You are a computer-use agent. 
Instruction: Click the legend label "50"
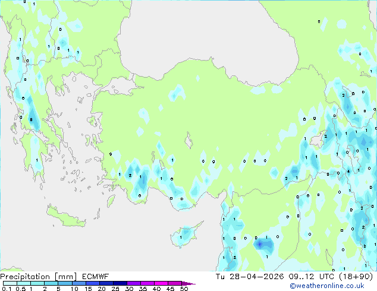[184, 289]
